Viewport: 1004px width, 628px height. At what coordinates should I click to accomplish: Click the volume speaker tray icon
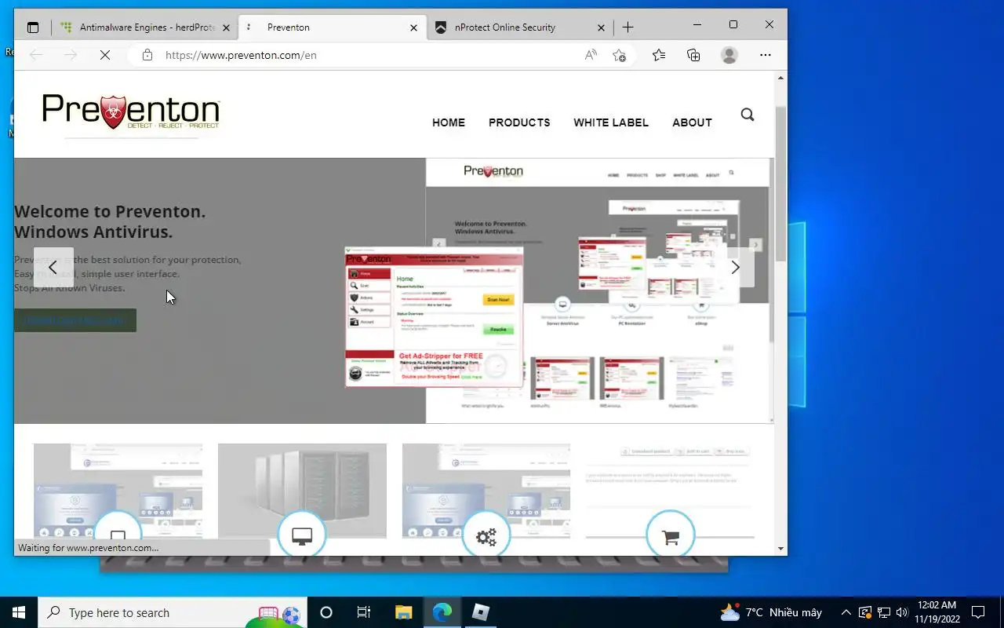901,612
